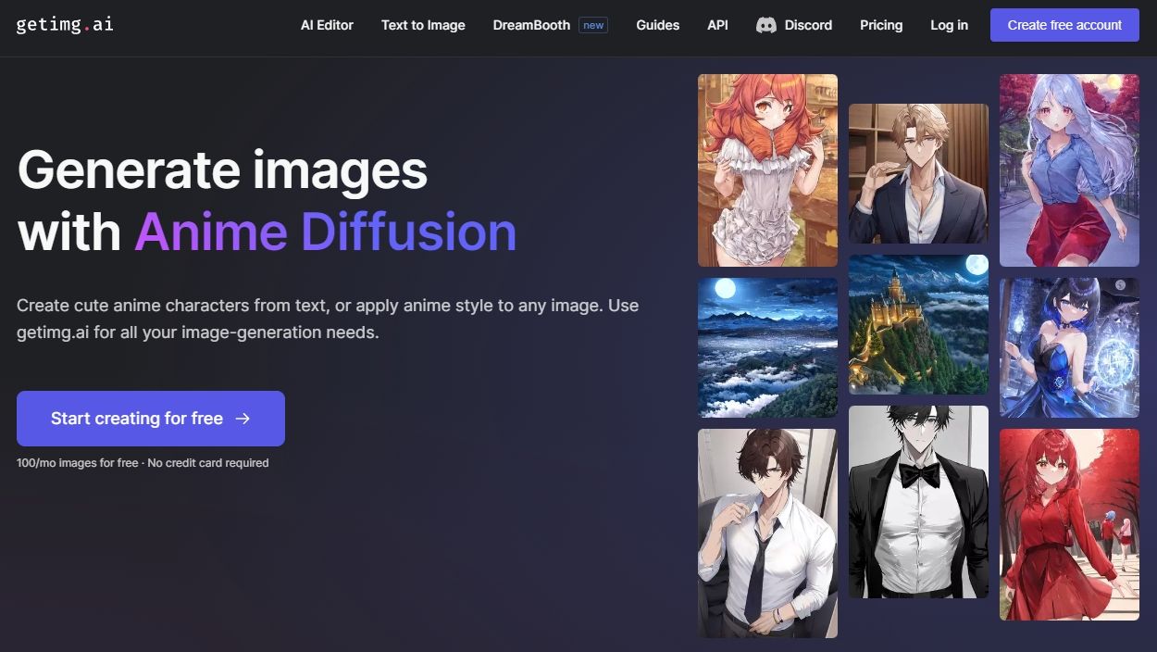Click the 'new' badge beside DreamBooth
This screenshot has width=1157, height=652.
tap(593, 25)
